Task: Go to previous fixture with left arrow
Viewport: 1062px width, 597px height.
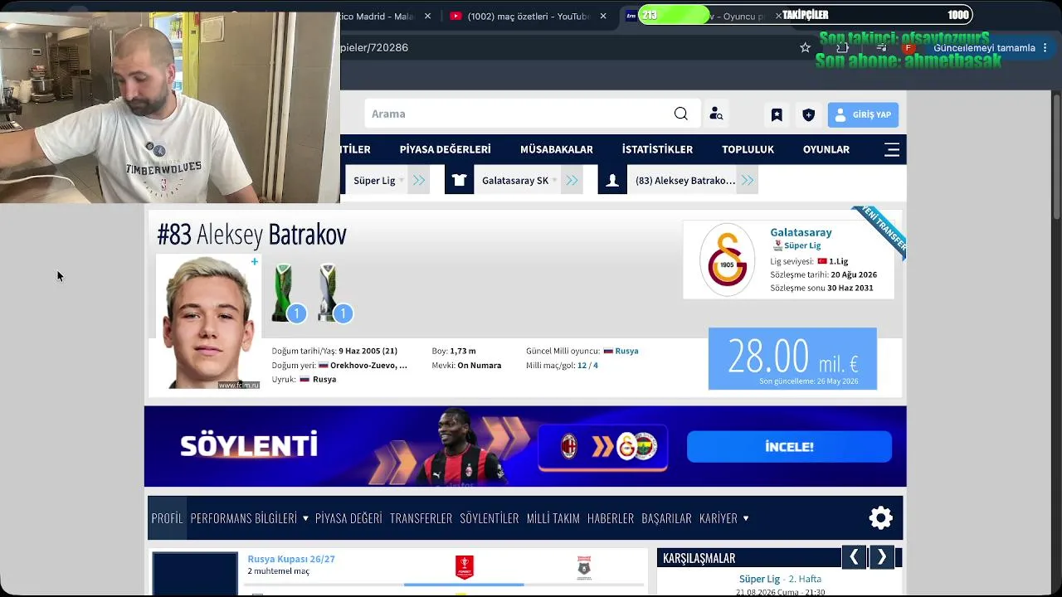Action: (854, 557)
